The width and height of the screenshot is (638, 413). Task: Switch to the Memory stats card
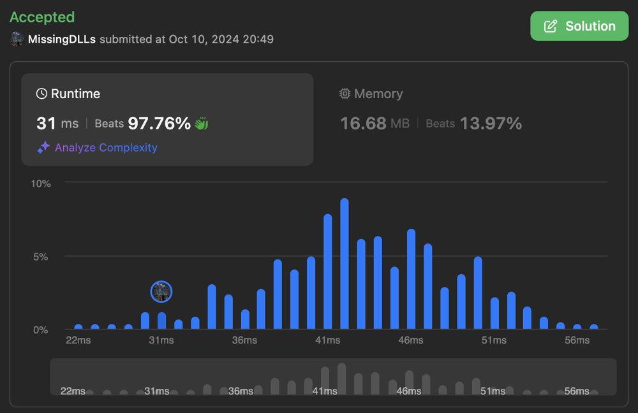431,119
